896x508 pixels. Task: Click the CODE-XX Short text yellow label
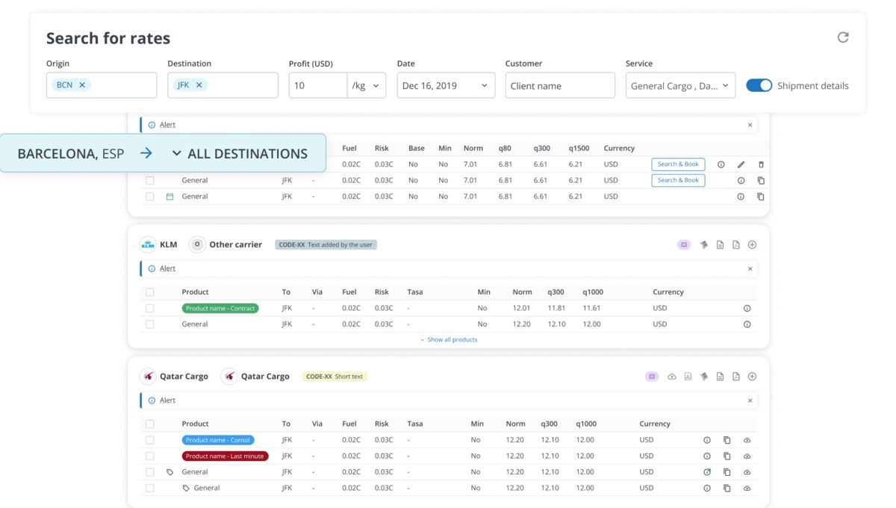click(x=335, y=377)
